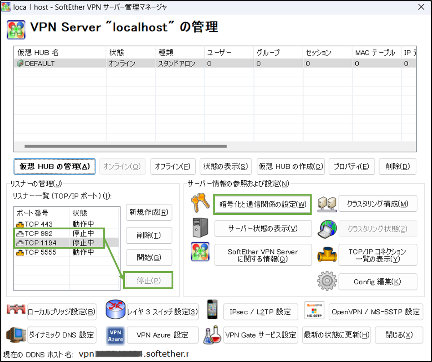432x362 pixels.
Task: Select the TCP 443 動作中 status cell
Action: point(84,224)
